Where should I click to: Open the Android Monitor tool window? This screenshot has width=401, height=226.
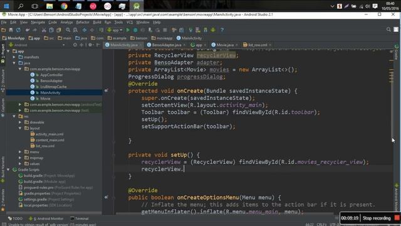coord(46,218)
